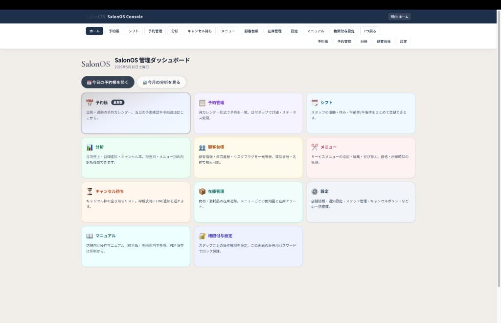Click 今月の分析を見る button
Image resolution: width=501 pixels, height=323 pixels.
(161, 82)
